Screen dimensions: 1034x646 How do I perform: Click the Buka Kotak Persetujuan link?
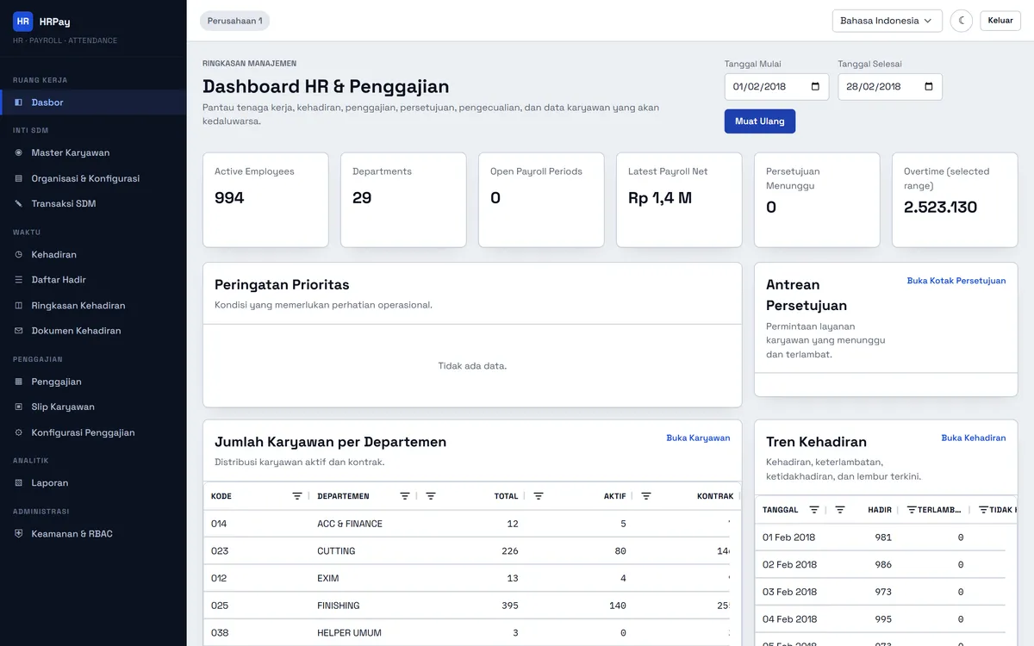click(x=956, y=281)
